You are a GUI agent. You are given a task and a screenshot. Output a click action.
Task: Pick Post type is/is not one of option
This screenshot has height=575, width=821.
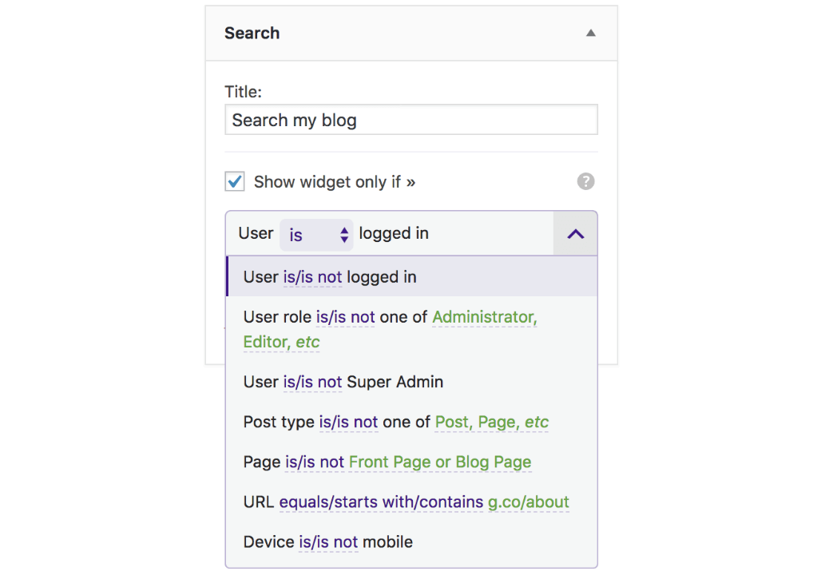[x=411, y=422]
